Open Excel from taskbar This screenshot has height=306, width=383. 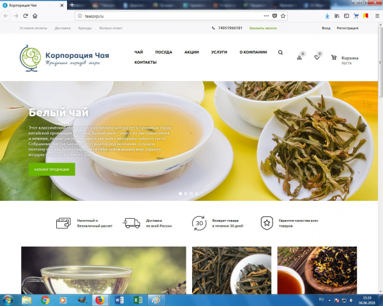pos(138,300)
